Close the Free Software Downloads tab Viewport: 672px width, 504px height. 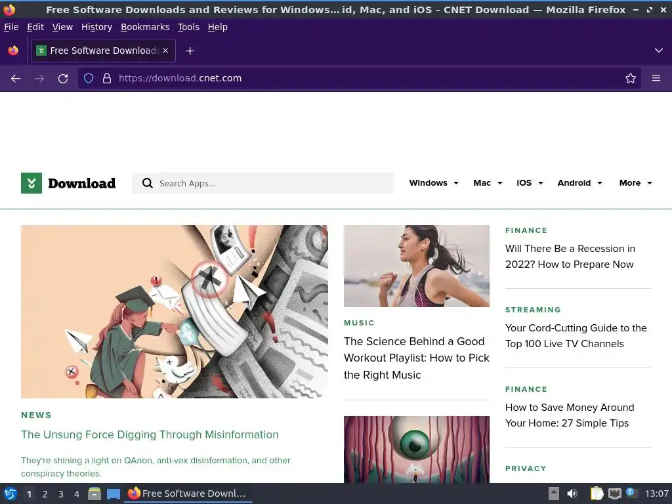165,51
